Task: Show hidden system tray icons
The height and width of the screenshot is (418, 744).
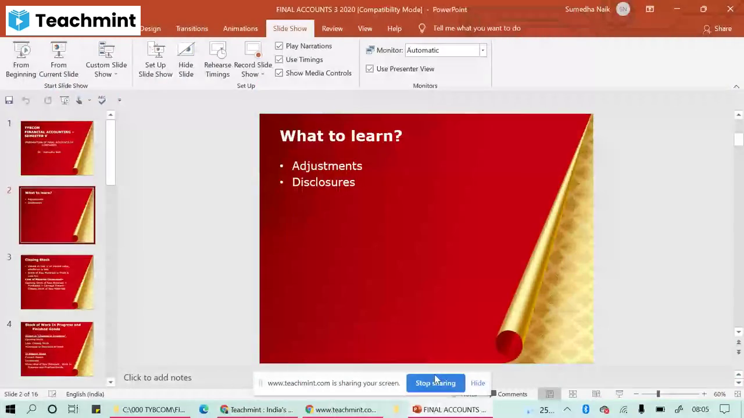Action: [x=567, y=409]
